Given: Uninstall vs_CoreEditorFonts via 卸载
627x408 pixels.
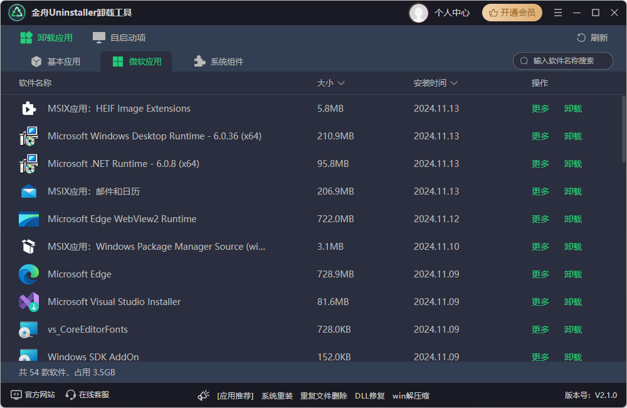Looking at the screenshot, I should tap(572, 330).
